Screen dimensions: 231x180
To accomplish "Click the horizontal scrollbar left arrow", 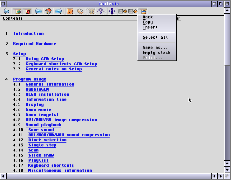I will click(3, 176).
